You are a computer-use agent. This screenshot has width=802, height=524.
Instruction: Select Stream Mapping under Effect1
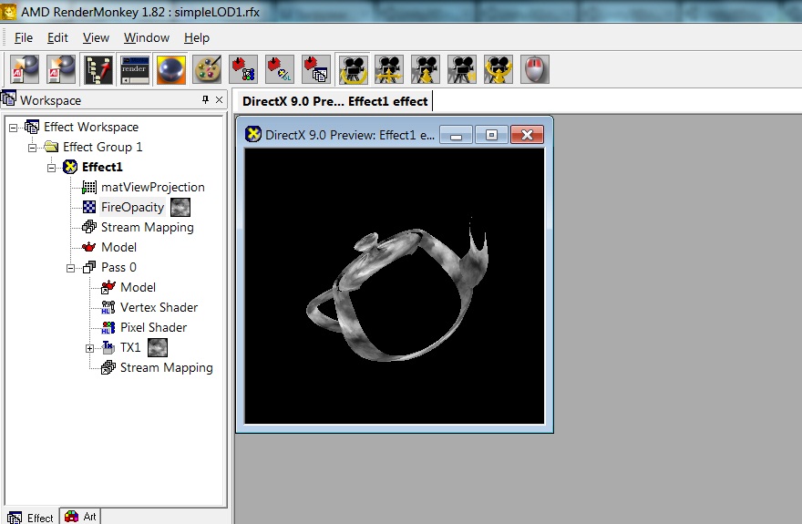click(x=148, y=227)
